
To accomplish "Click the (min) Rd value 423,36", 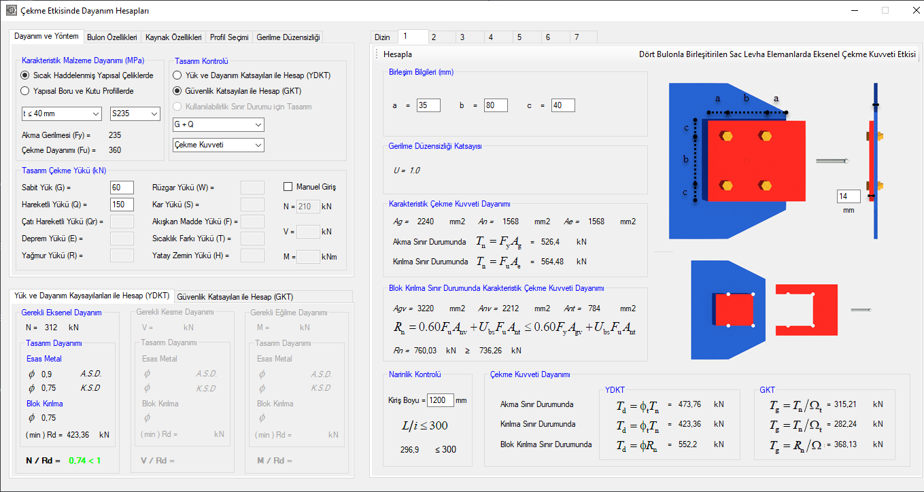I will click(x=78, y=435).
